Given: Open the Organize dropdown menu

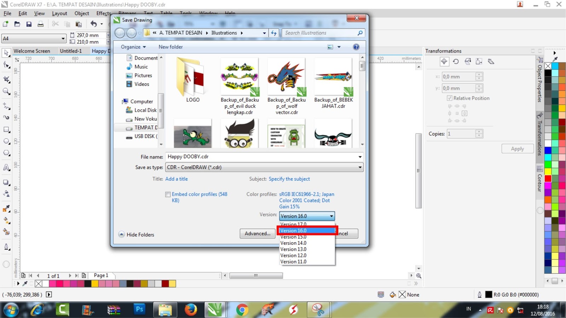Looking at the screenshot, I should coord(133,47).
